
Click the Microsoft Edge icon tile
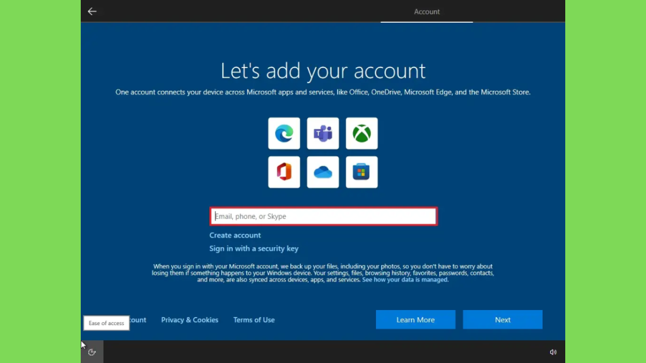tap(284, 134)
